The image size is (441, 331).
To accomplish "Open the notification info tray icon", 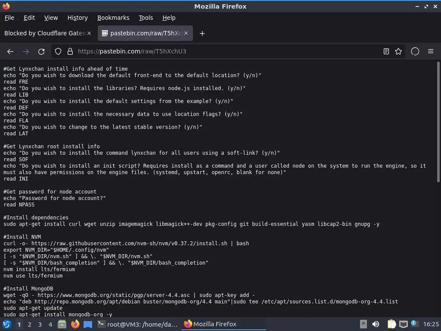I will click(x=414, y=324).
